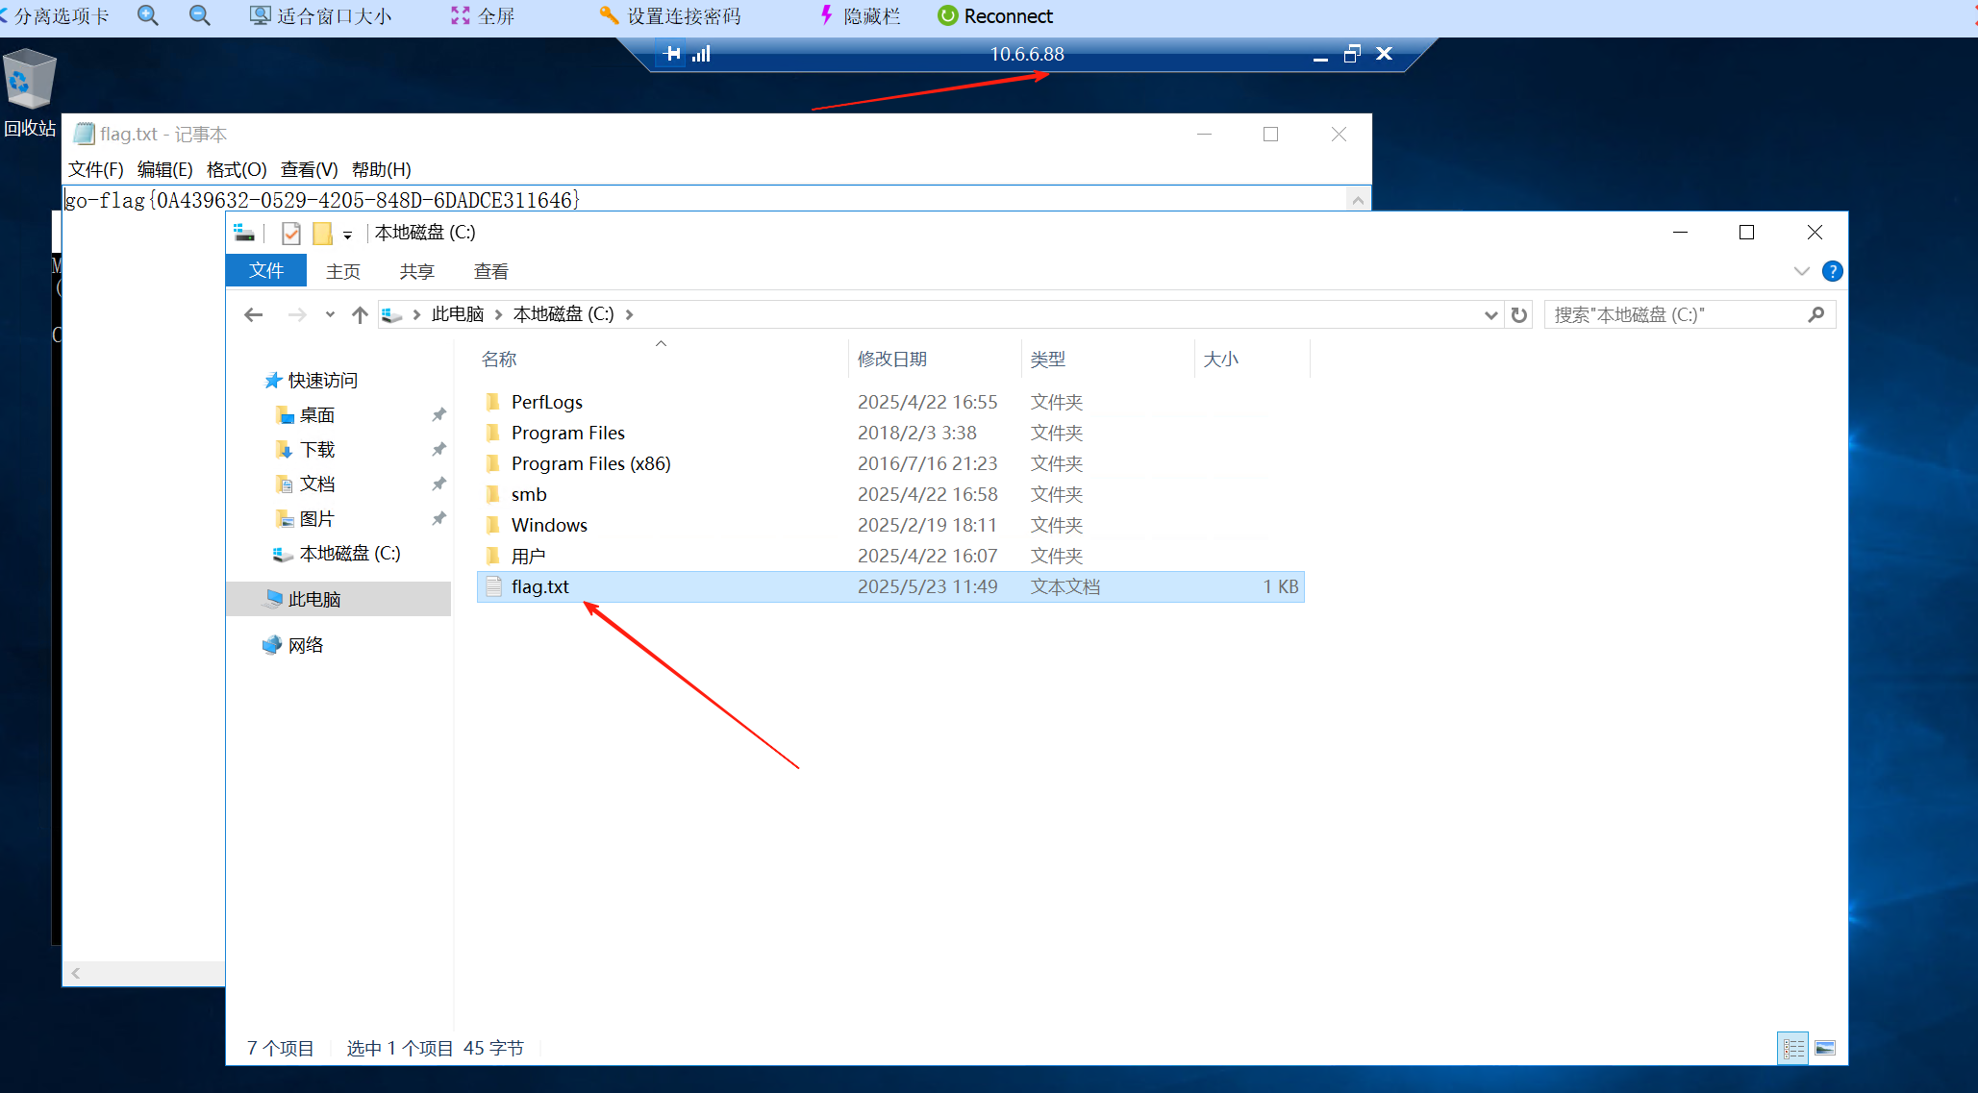Click the Explorer refresh button icon

pyautogui.click(x=1519, y=314)
